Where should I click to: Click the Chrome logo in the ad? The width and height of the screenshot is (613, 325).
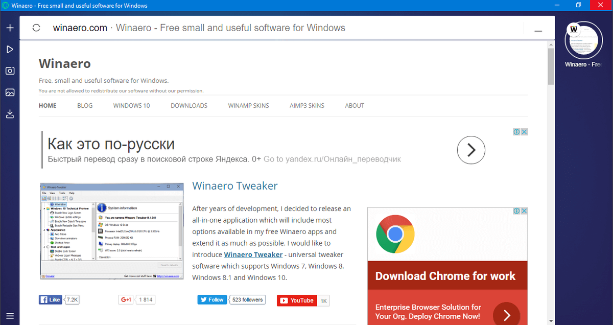point(395,235)
